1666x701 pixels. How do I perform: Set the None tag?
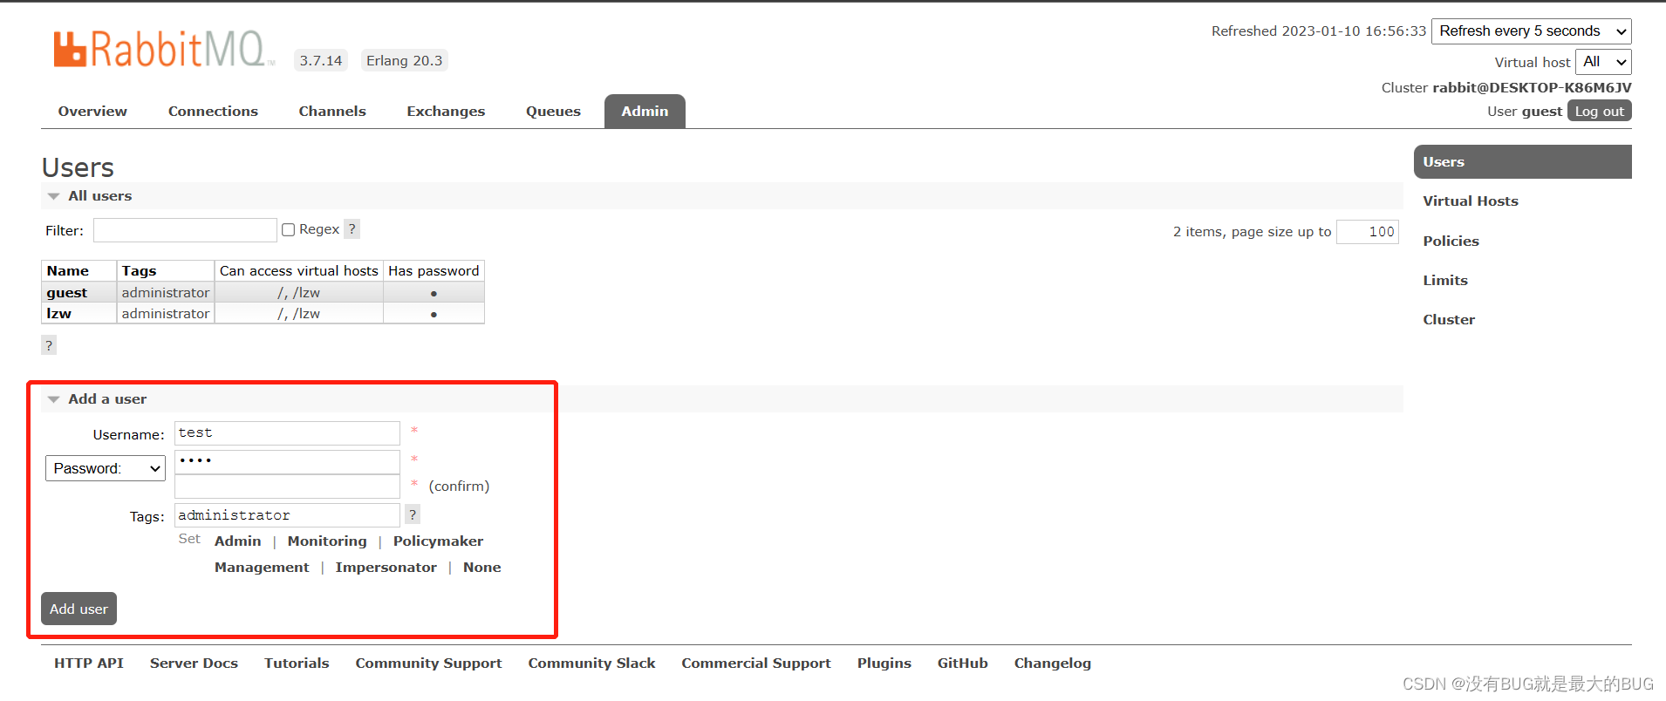(482, 568)
